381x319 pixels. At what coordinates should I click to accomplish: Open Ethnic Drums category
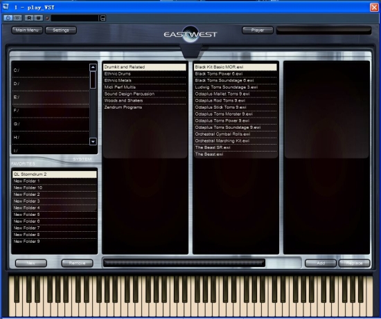(145, 74)
